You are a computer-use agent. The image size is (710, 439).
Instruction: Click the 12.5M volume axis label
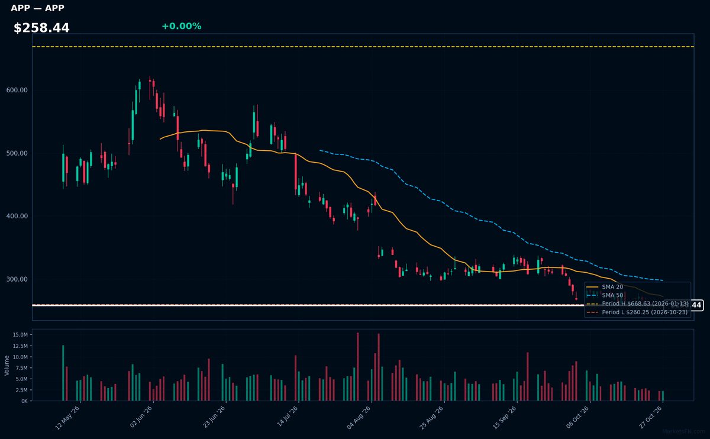click(20, 346)
